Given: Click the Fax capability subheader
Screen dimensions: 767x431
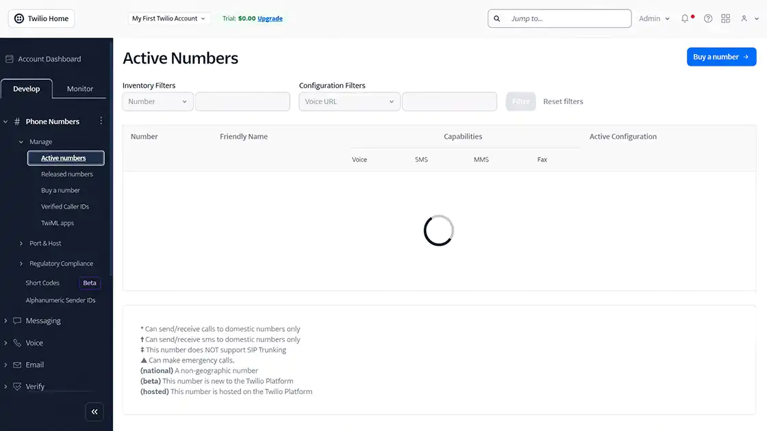Looking at the screenshot, I should click(542, 160).
